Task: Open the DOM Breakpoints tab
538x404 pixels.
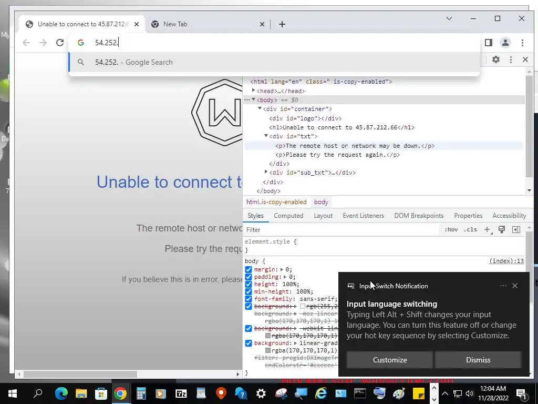Action: click(419, 216)
